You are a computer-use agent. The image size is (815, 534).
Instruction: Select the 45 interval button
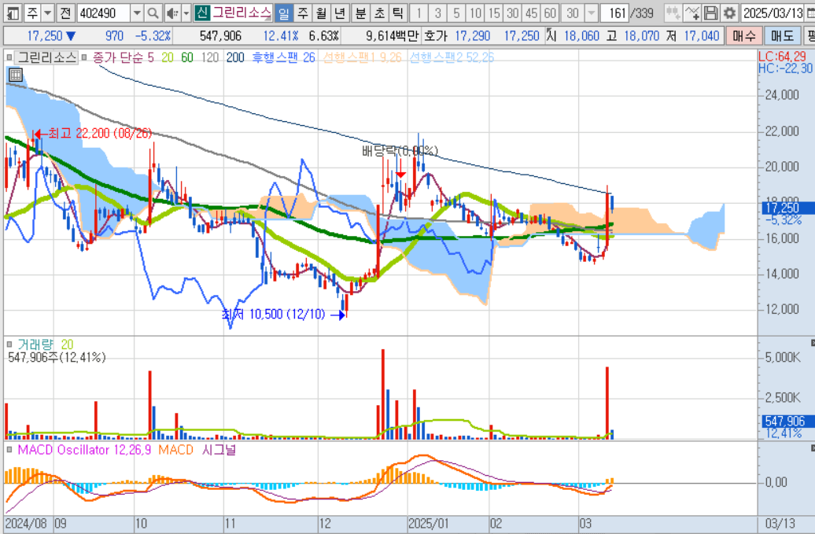(531, 13)
